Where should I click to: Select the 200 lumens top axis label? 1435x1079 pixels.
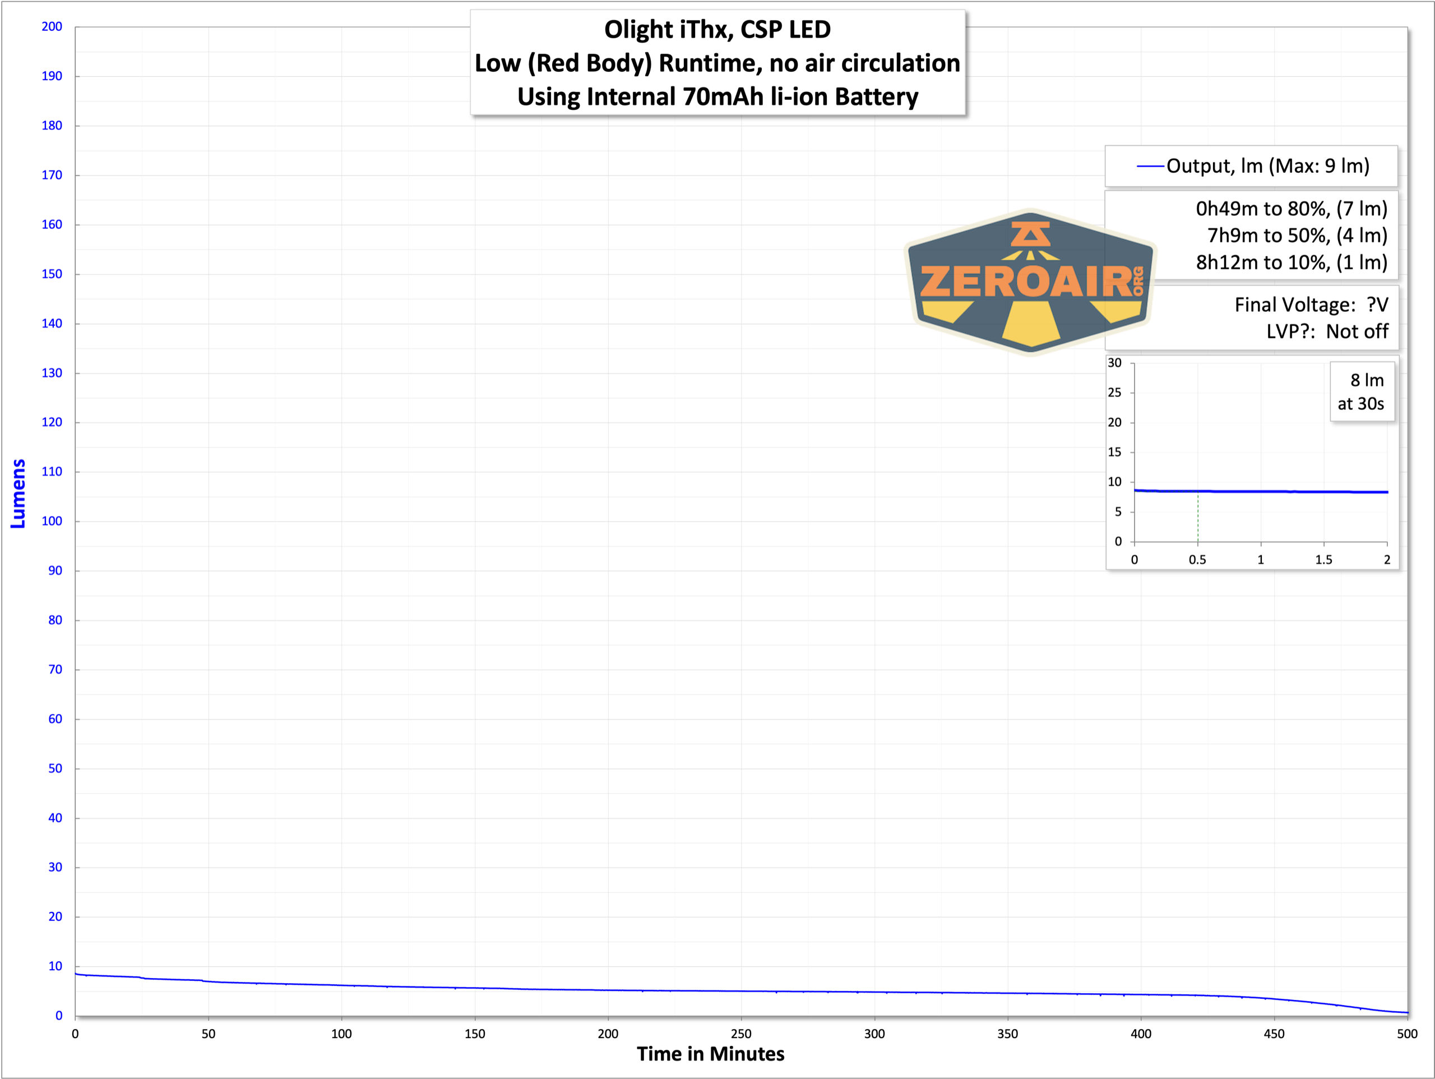click(x=52, y=26)
